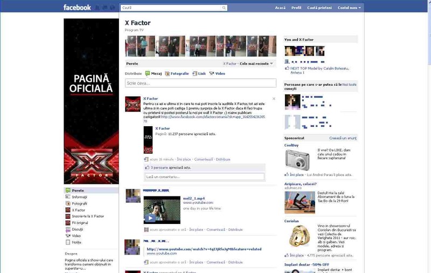Viewport: 431px width, 273px height.
Task: Open Coriolan sponsored ad title
Action: tap(291, 221)
